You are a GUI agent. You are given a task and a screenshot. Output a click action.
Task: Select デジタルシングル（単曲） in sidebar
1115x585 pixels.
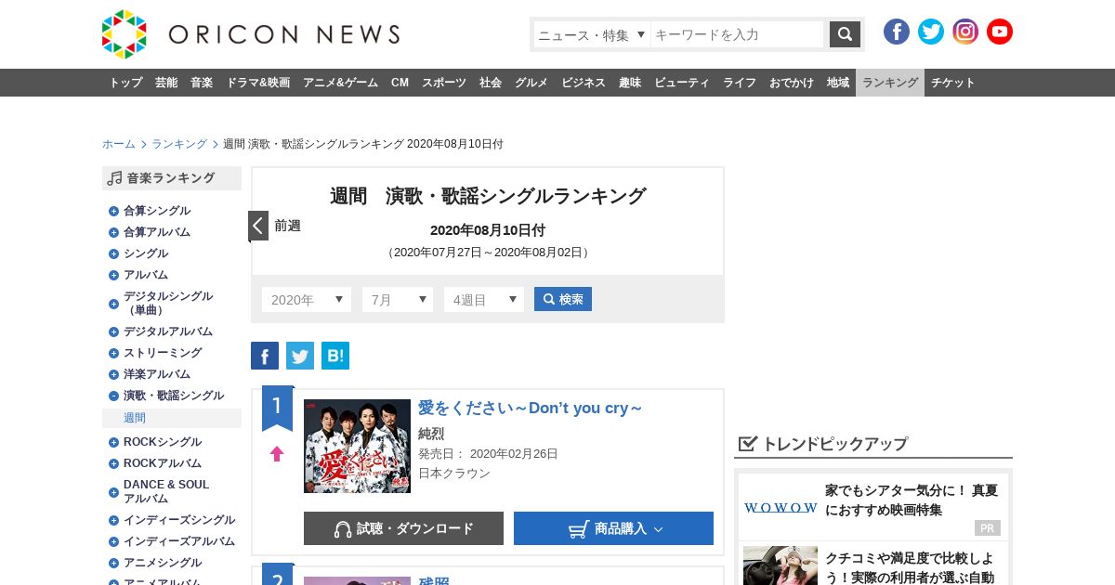(168, 303)
